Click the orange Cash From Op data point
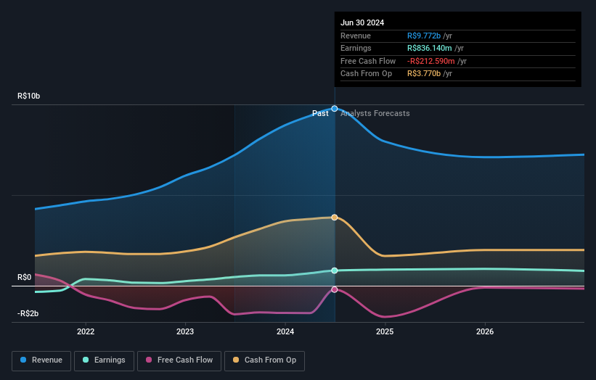The width and height of the screenshot is (596, 380). click(335, 217)
